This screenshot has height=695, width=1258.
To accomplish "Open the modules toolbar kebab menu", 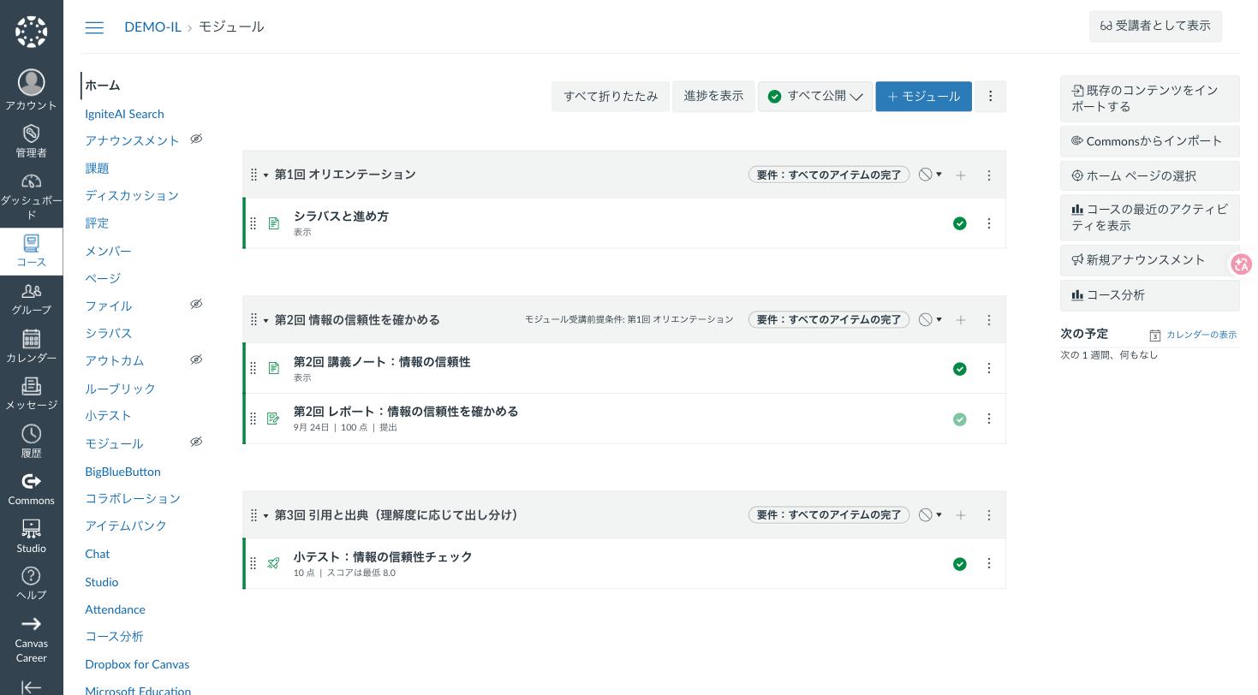I will [991, 96].
